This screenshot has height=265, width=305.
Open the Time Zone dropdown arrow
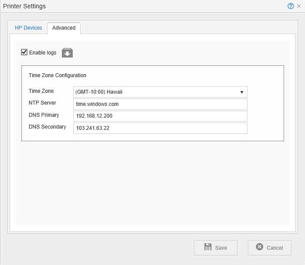pyautogui.click(x=241, y=92)
